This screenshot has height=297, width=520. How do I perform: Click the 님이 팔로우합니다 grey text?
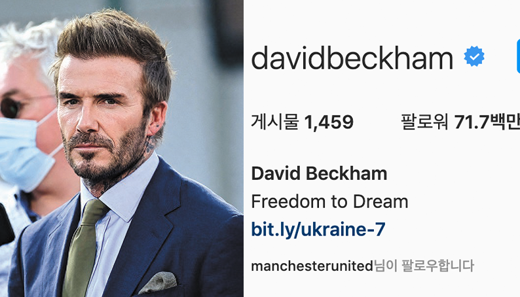pyautogui.click(x=424, y=266)
